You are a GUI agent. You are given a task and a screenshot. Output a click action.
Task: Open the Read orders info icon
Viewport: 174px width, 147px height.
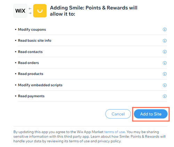(165, 63)
